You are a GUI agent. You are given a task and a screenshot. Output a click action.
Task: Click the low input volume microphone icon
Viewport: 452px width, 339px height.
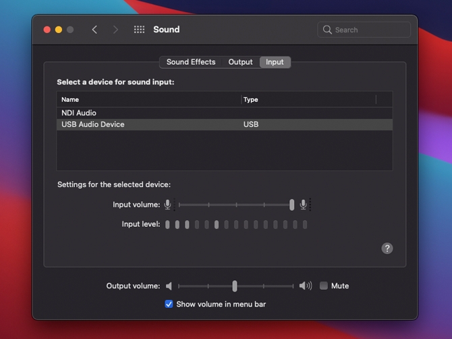point(168,205)
